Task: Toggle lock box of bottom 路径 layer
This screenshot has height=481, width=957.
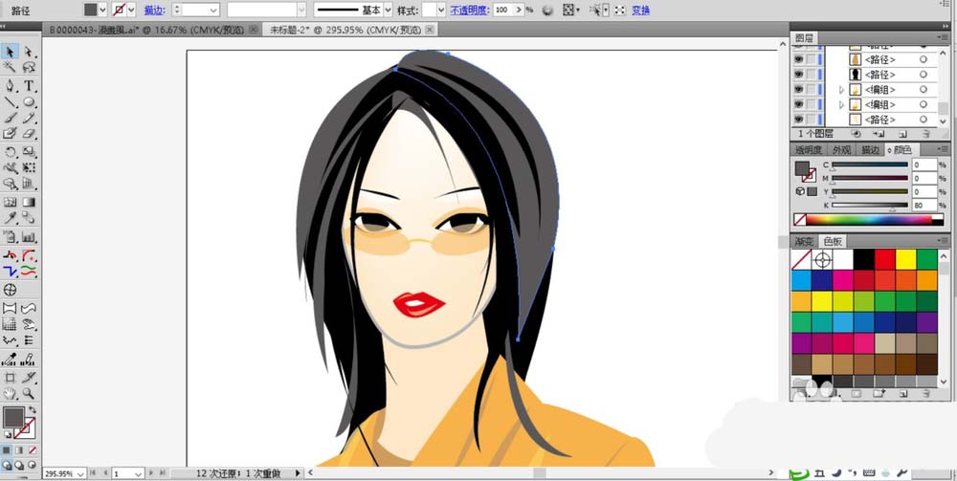Action: pyautogui.click(x=811, y=120)
